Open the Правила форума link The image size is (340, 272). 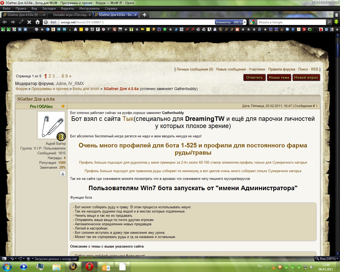pos(282,69)
